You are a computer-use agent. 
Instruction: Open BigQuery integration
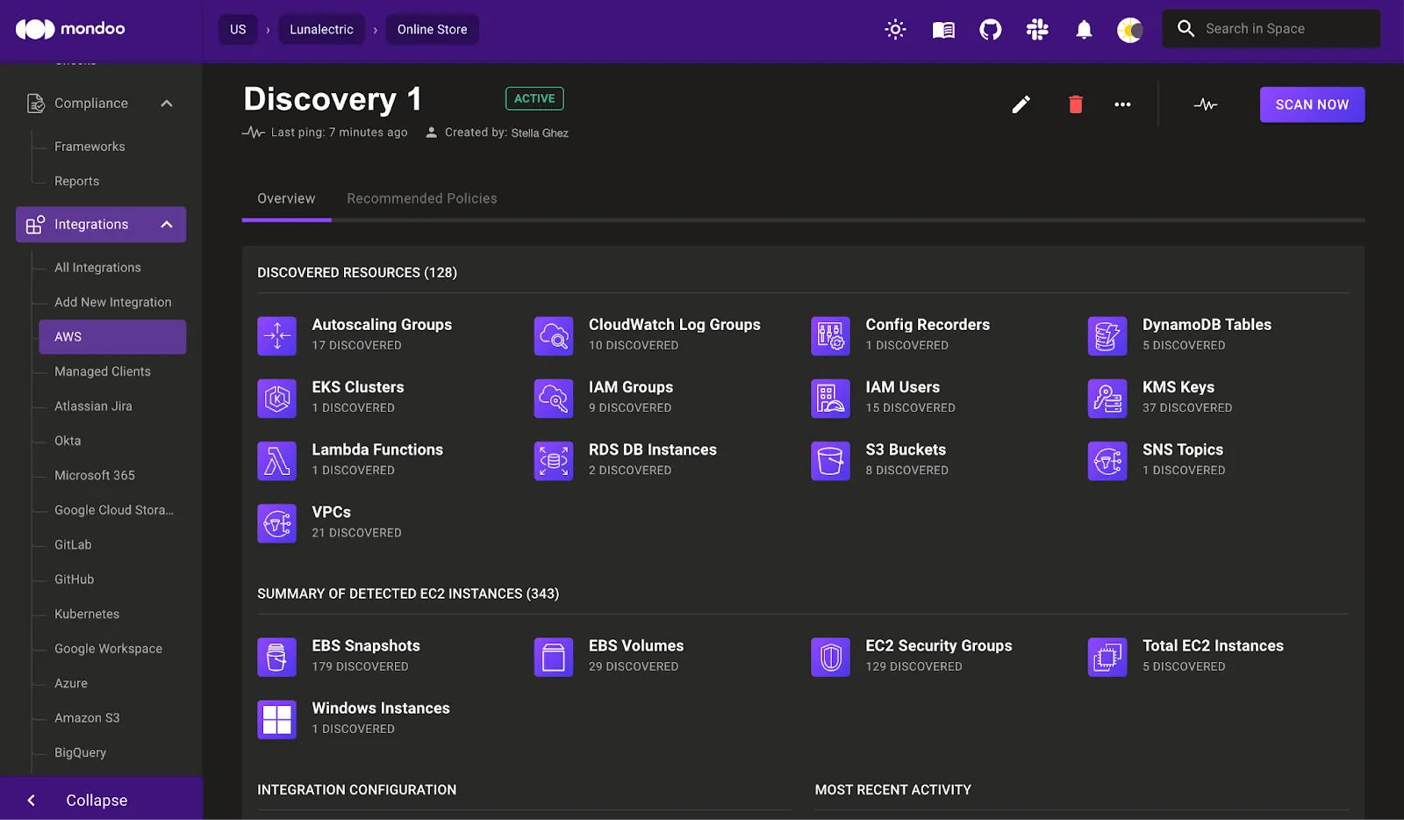pos(80,752)
